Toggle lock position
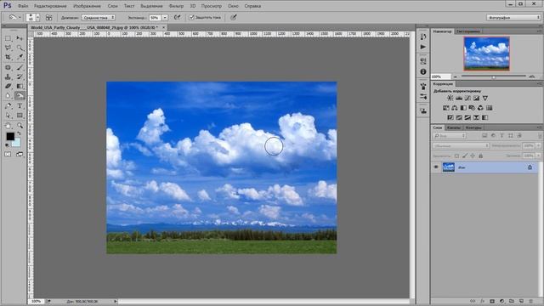 [473, 156]
